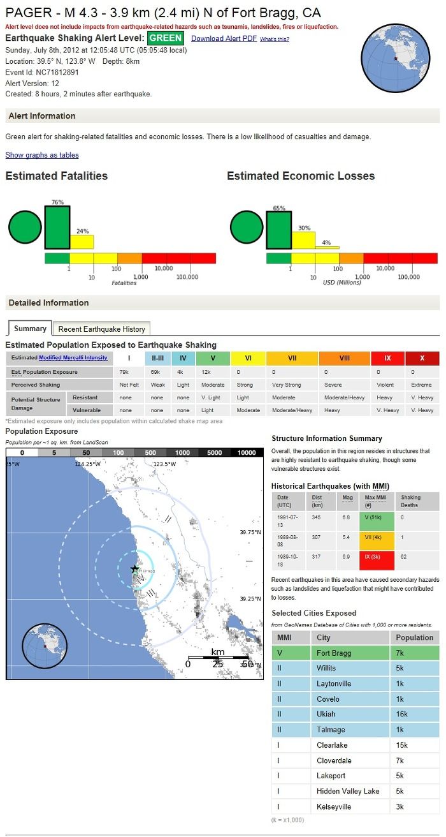Select the Hidden Valley Lake row
Screen dimensions: 446x837
pos(356,791)
